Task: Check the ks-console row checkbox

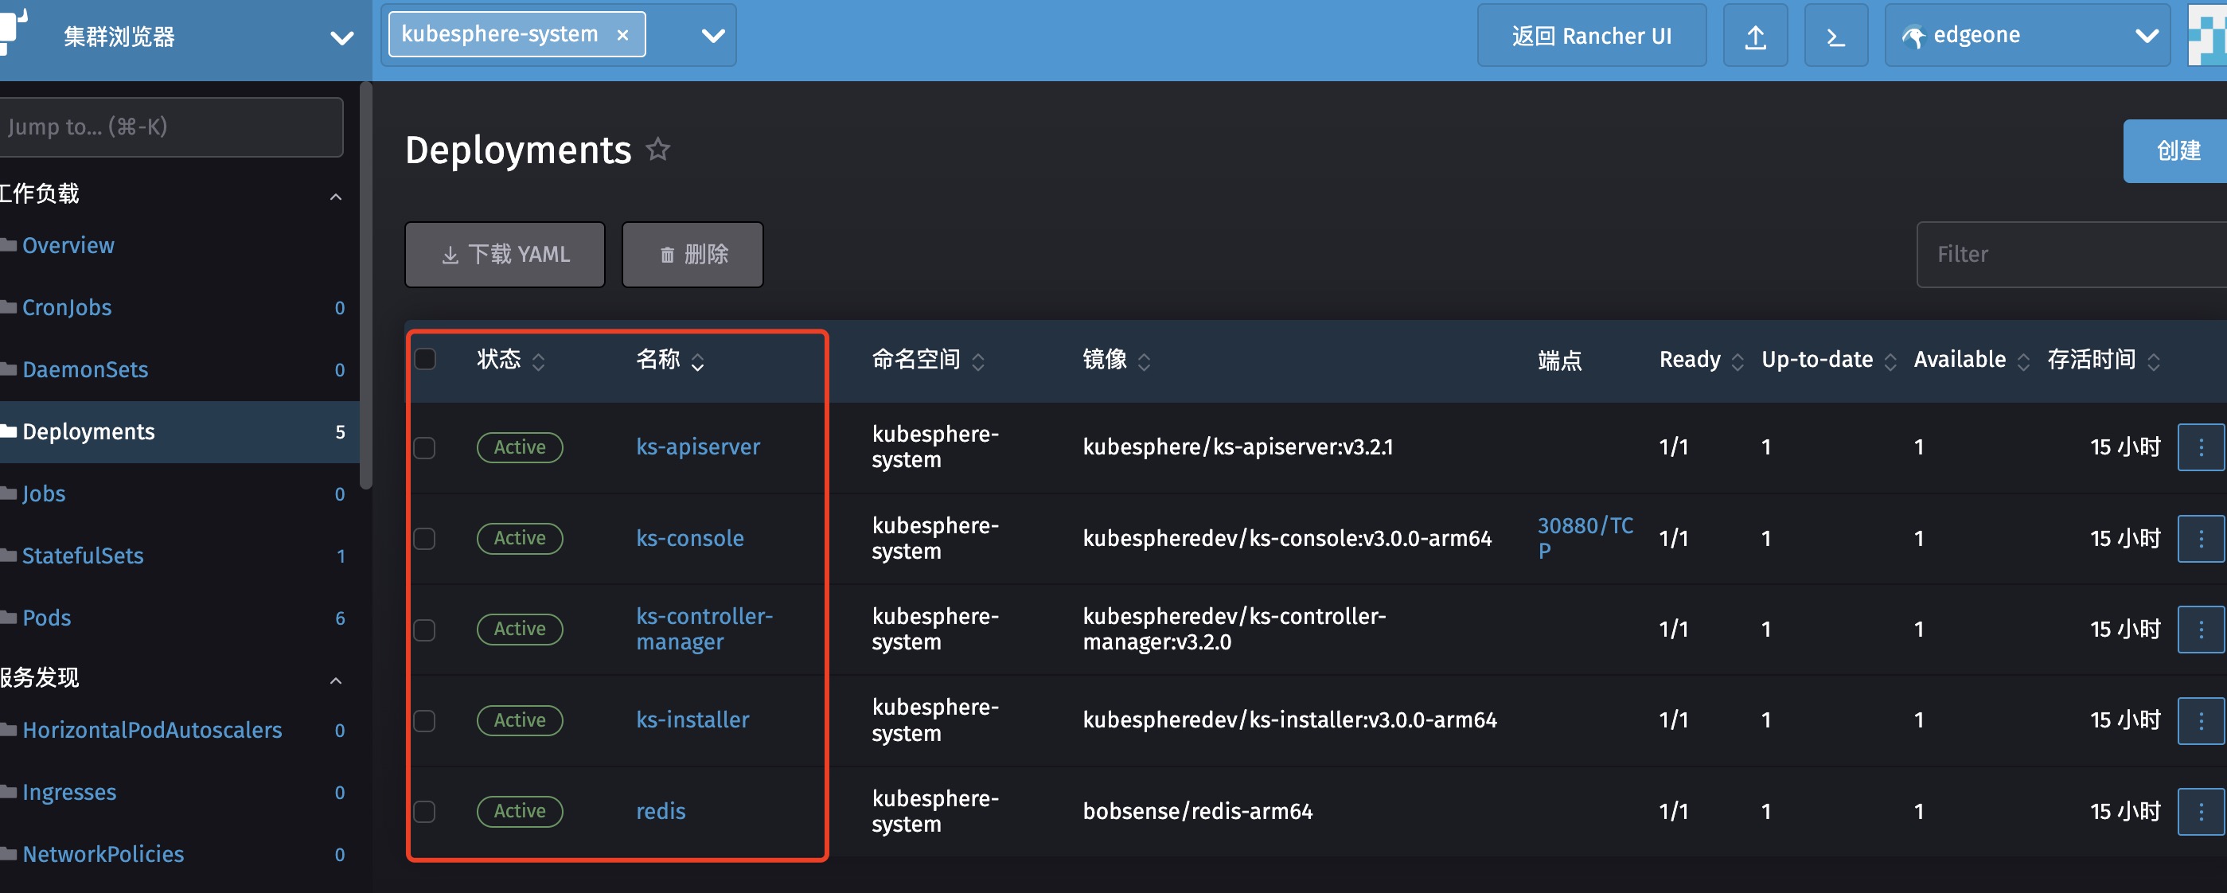Action: point(424,539)
